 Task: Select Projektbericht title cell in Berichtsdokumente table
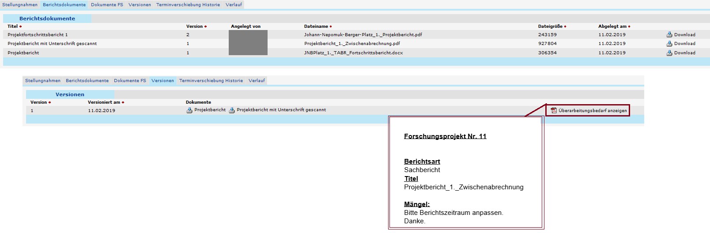click(23, 53)
